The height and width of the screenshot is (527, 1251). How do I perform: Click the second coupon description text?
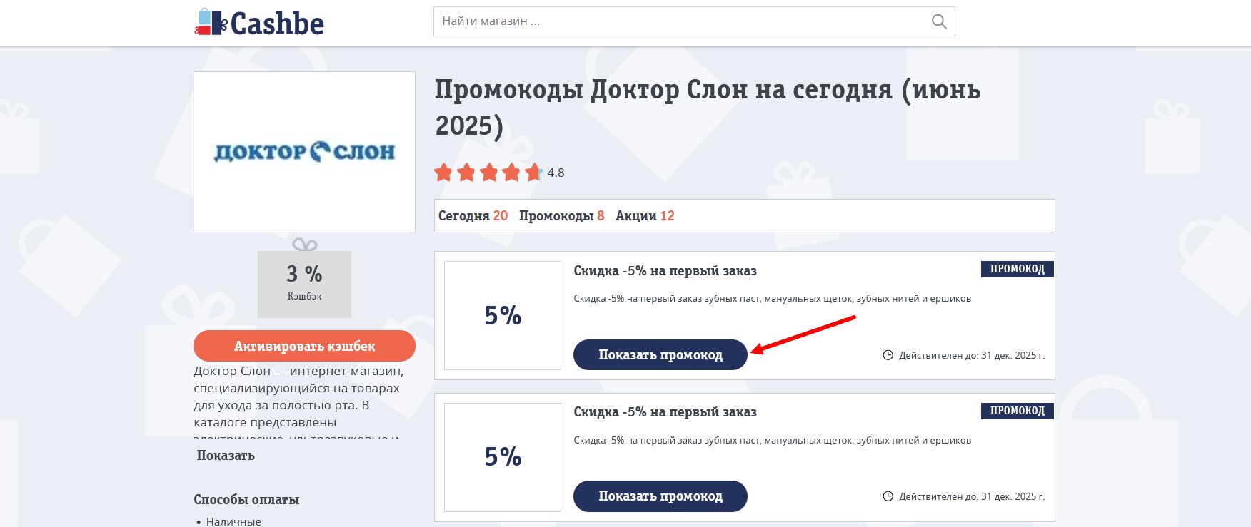click(x=772, y=440)
